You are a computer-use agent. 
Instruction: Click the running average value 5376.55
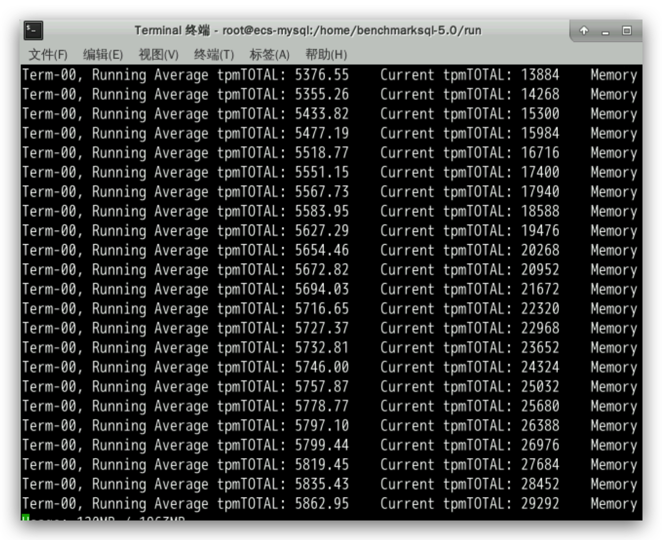click(x=322, y=75)
